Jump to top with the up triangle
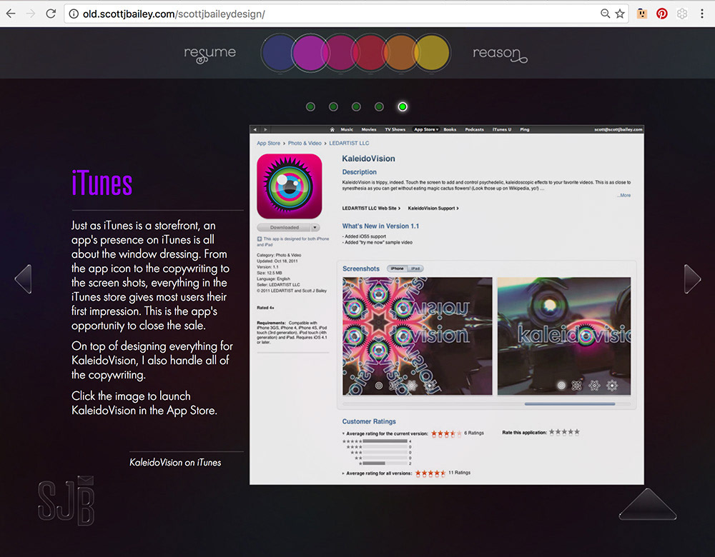The image size is (715, 557). pyautogui.click(x=648, y=504)
